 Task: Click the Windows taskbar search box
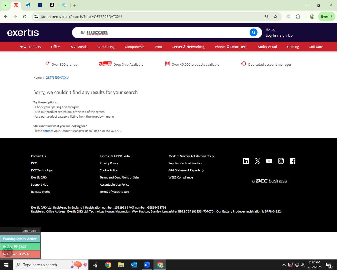[x=51, y=265]
